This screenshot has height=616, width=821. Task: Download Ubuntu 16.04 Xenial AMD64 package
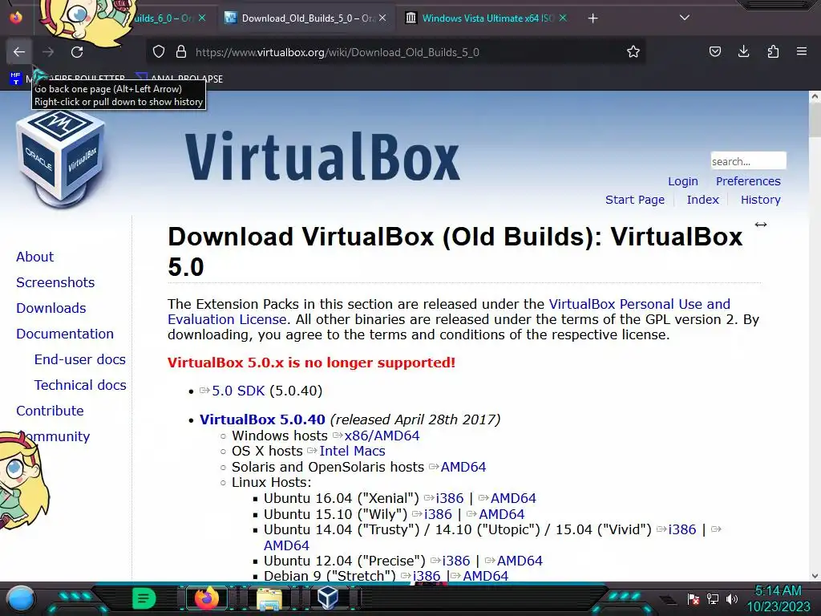(x=513, y=498)
